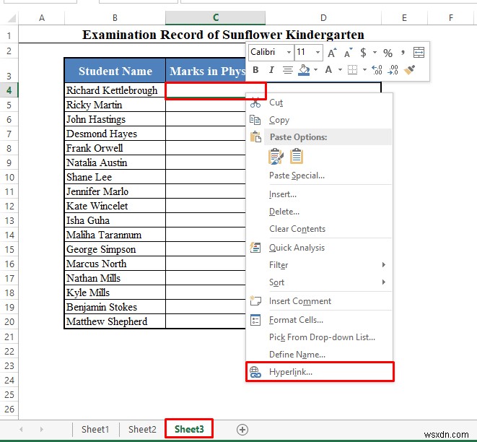Select Clear Contents

pos(320,229)
